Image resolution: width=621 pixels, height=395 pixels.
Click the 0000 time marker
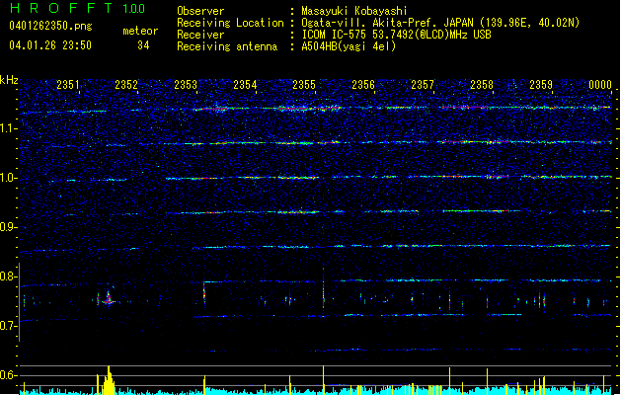(600, 85)
